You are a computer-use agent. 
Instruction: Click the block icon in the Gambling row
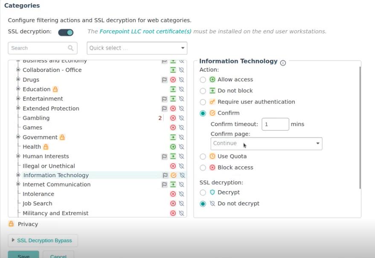coord(173,118)
